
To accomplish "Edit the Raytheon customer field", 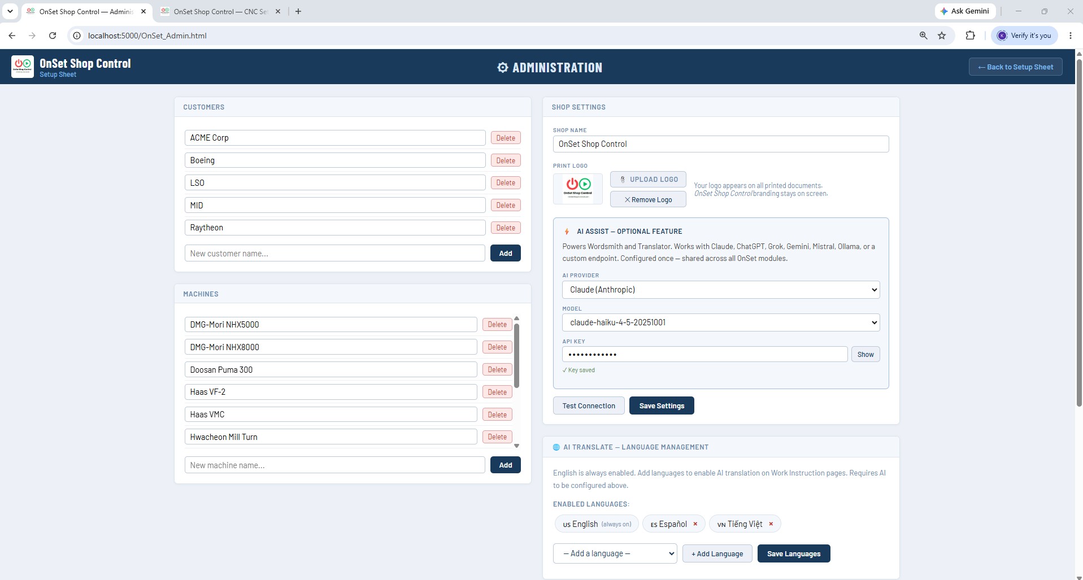I will [334, 228].
